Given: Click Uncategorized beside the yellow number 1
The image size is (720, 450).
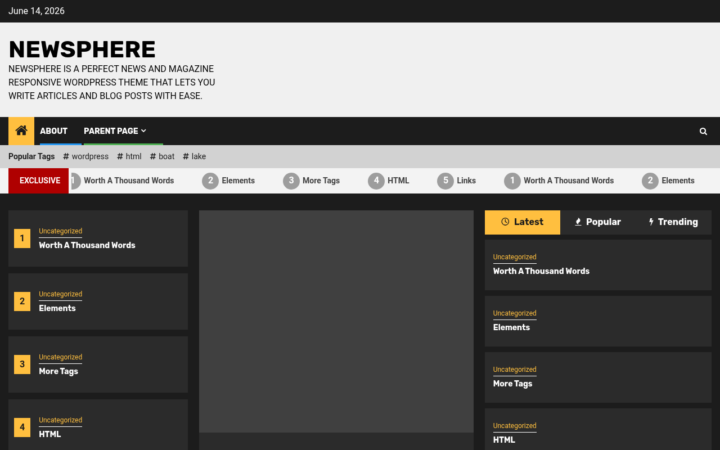Looking at the screenshot, I should pyautogui.click(x=60, y=231).
